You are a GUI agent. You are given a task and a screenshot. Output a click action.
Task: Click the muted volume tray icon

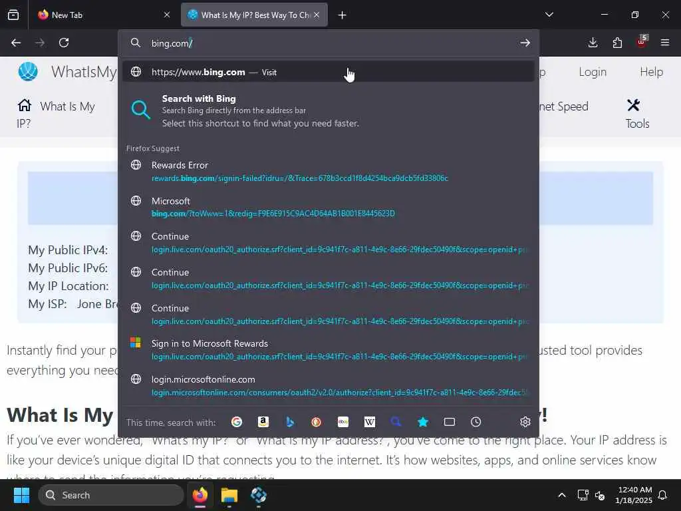coord(601,495)
